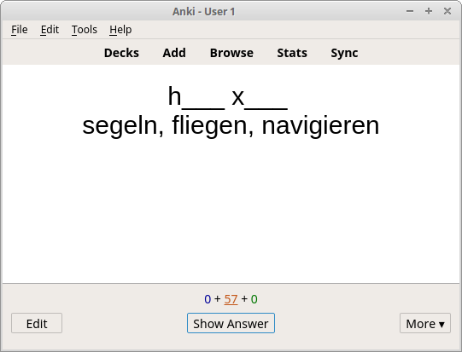Click the Show Answer button
462x352 pixels.
pyautogui.click(x=231, y=323)
